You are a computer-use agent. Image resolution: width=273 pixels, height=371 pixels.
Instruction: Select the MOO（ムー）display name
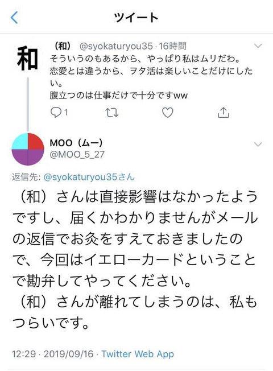pos(76,143)
